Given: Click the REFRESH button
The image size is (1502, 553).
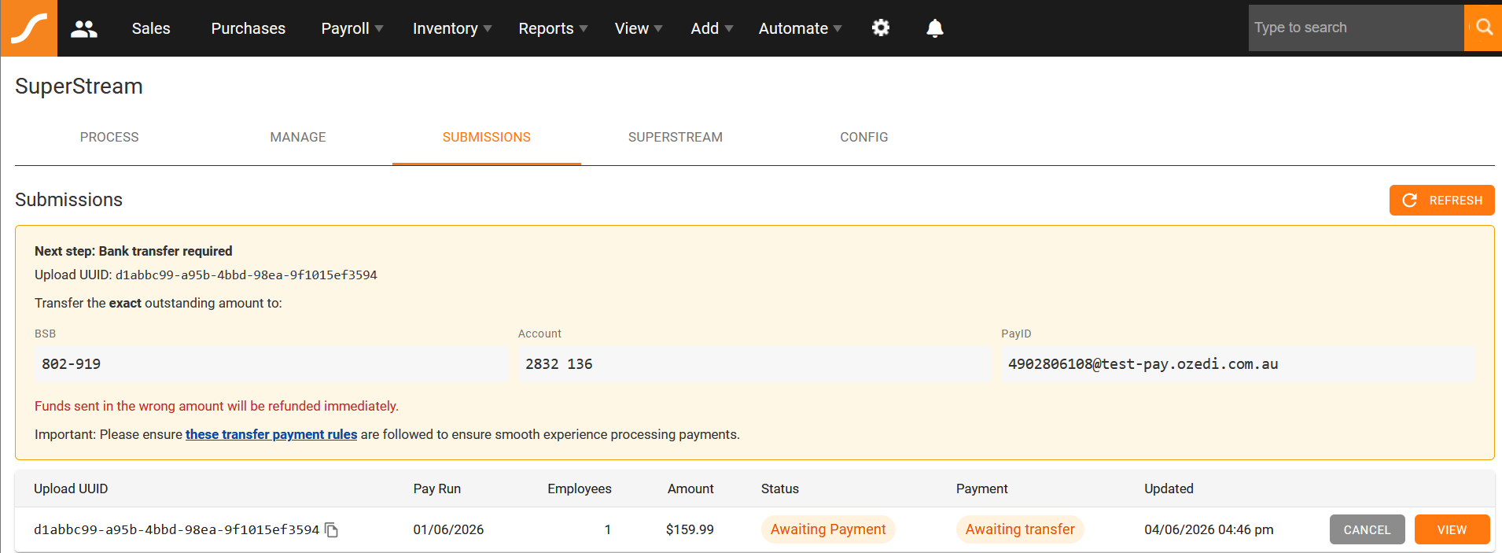Looking at the screenshot, I should pyautogui.click(x=1442, y=200).
